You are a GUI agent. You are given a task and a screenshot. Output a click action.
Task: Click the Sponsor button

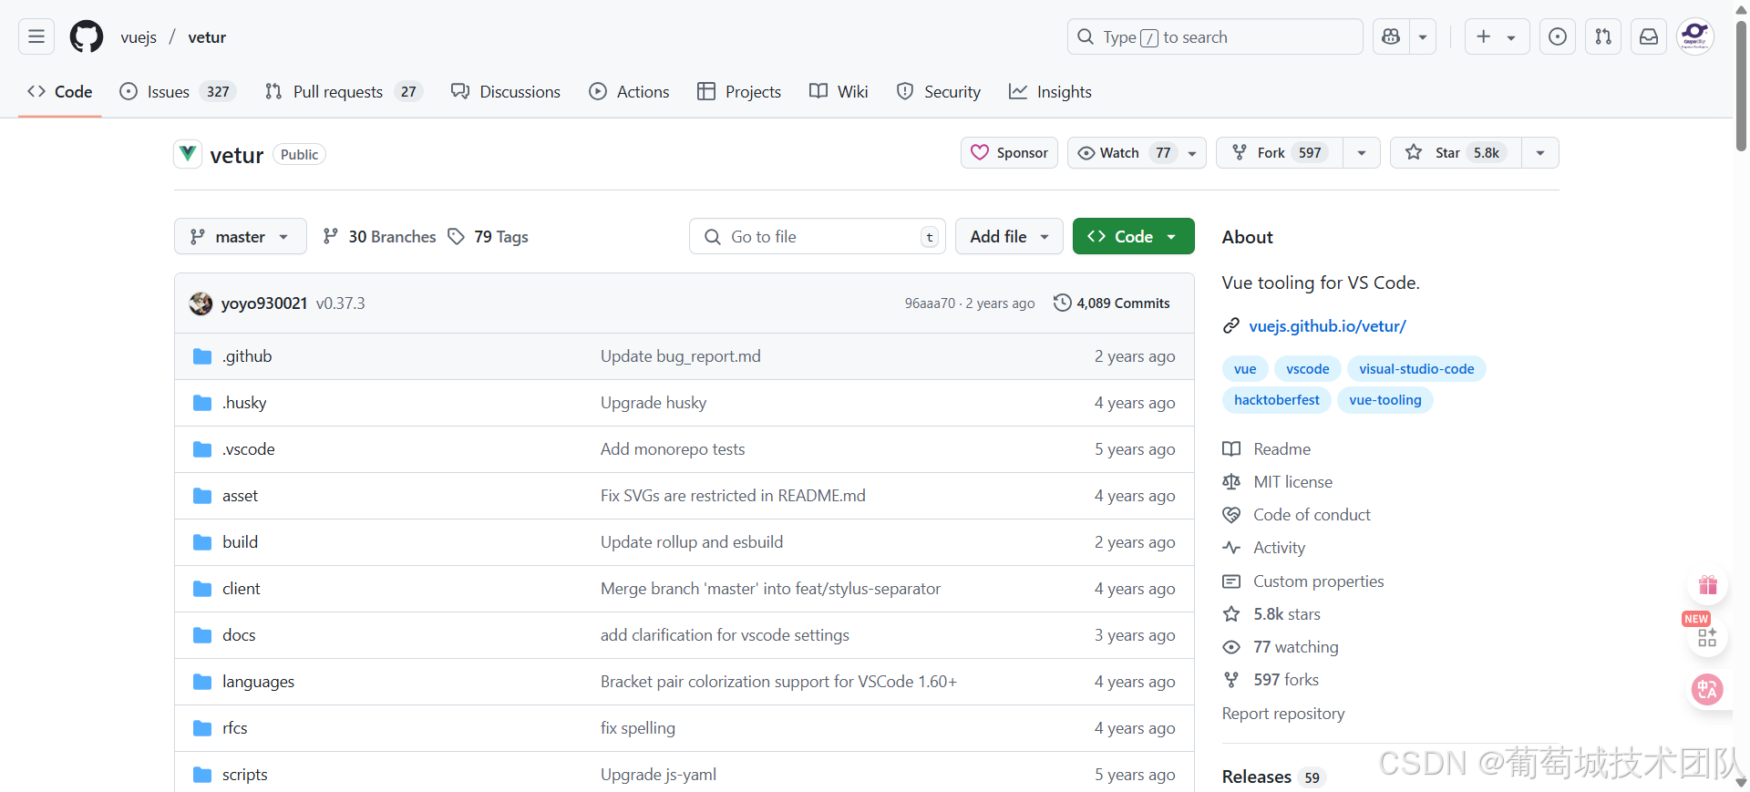coord(1009,152)
